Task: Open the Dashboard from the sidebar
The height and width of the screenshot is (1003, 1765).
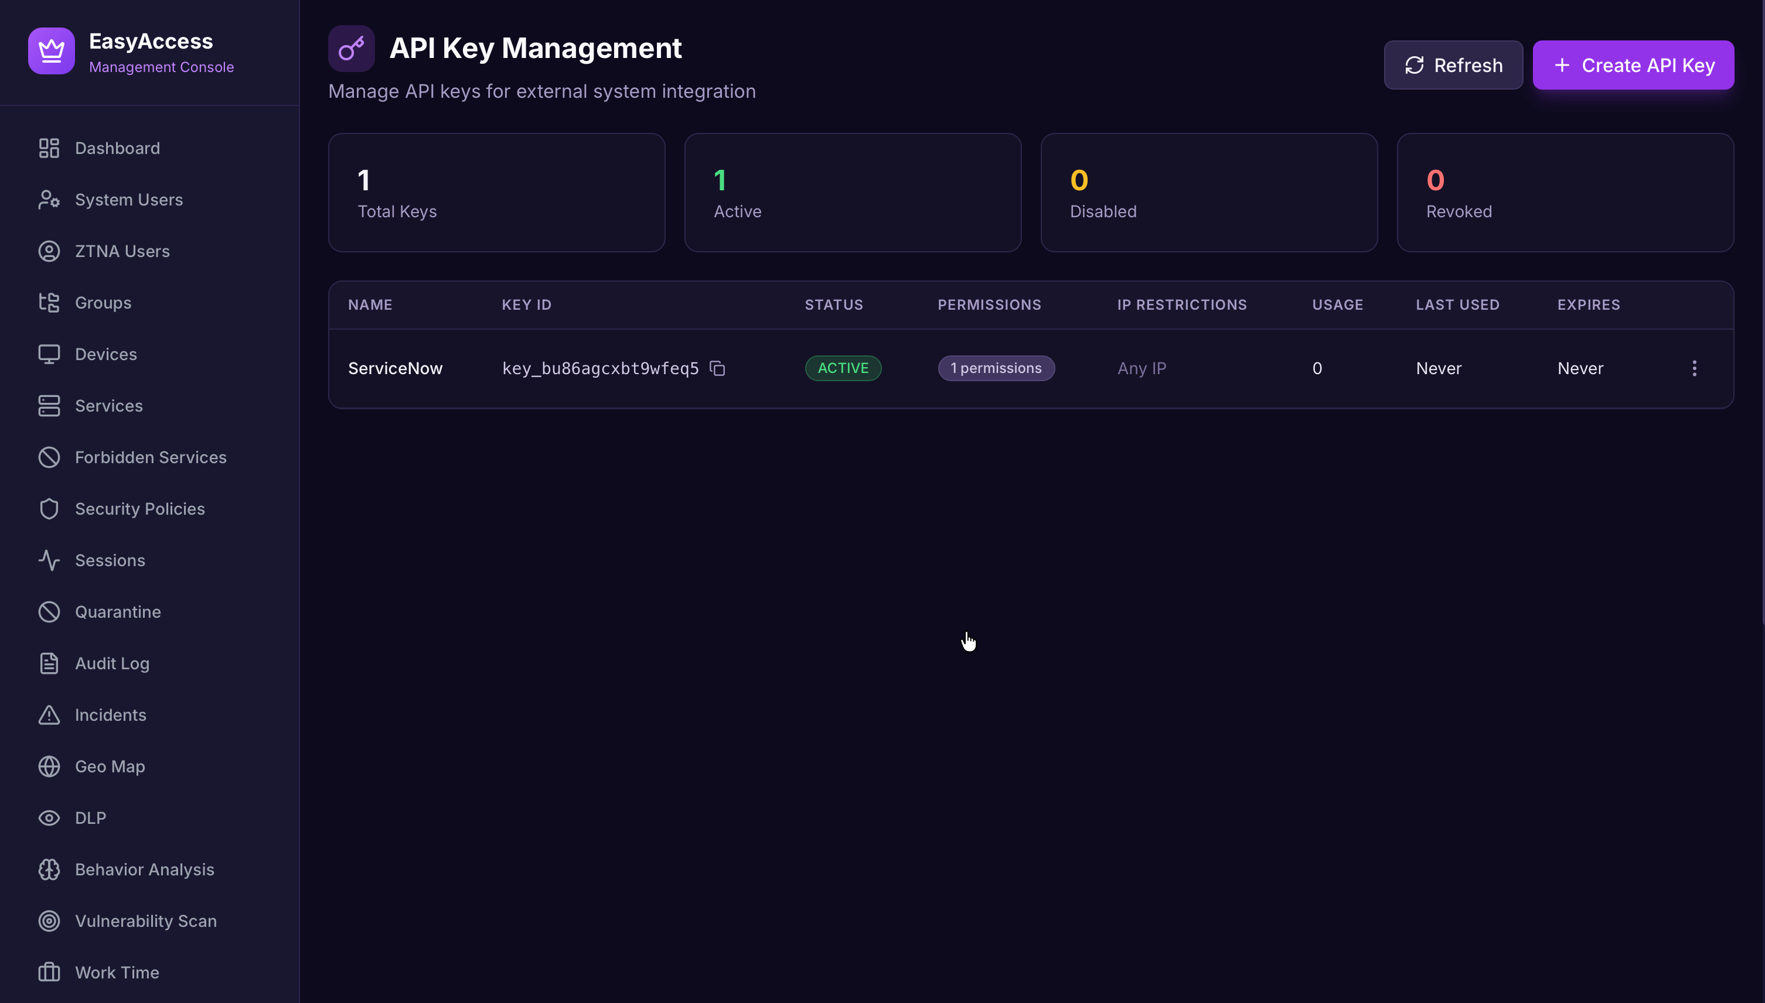Action: tap(49, 148)
